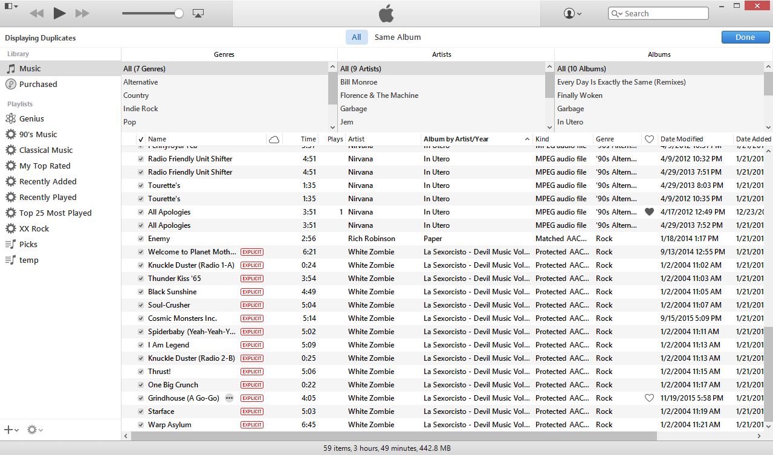The image size is (773, 455).
Task: Select the Garbage artist entry
Action: pyautogui.click(x=441, y=109)
